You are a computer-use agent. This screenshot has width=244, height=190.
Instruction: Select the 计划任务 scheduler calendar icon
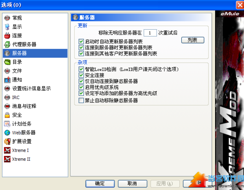point(7,124)
